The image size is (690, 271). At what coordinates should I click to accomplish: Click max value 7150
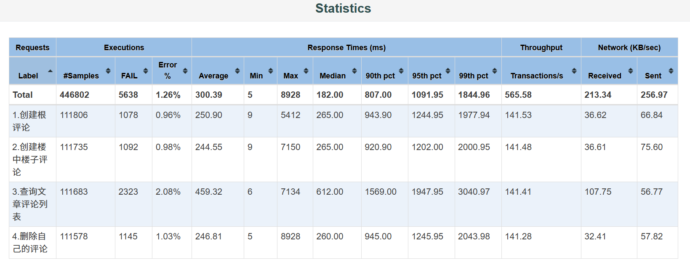point(290,147)
